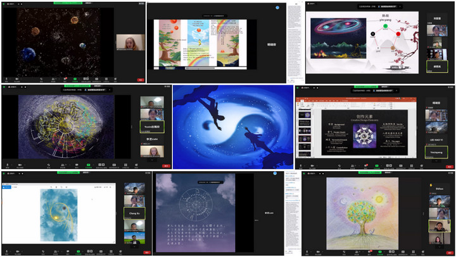The image size is (456, 257).
Task: Click first slide thumbnail in PowerPoint panel
Action: click(303, 115)
